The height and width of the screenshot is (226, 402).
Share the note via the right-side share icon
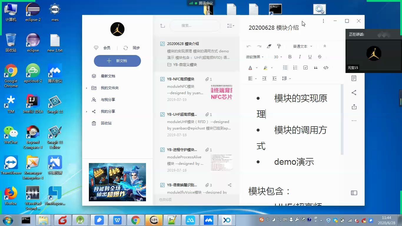(x=353, y=93)
